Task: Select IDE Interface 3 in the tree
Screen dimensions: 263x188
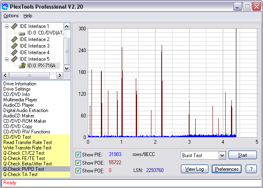Action: (34, 46)
